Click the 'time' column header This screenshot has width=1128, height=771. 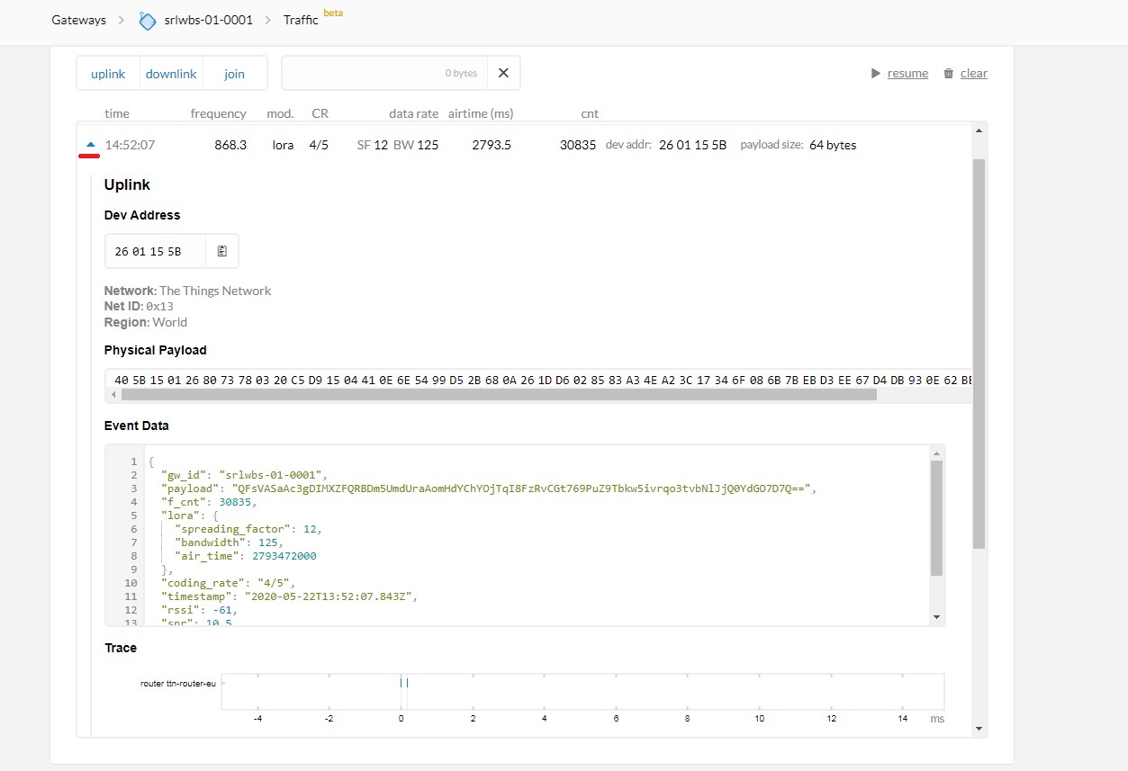(x=117, y=113)
